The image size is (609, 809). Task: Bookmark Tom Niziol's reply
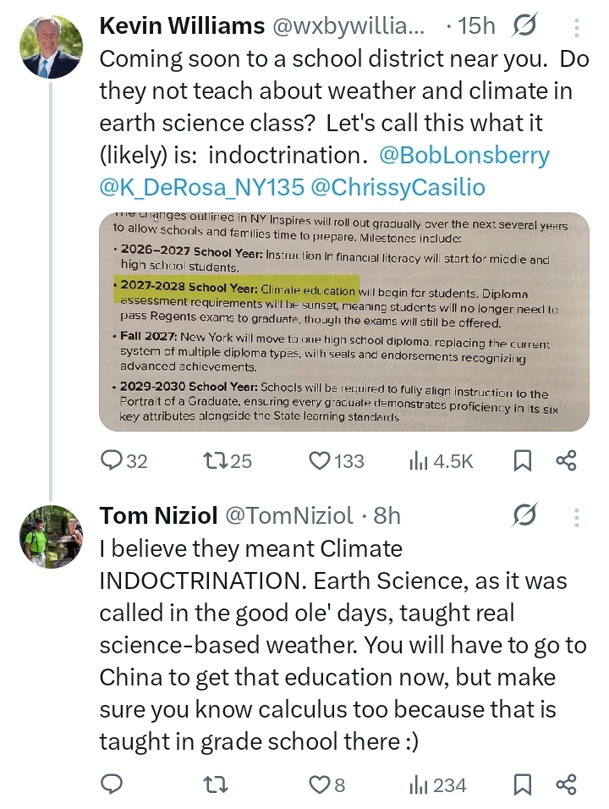tap(523, 785)
